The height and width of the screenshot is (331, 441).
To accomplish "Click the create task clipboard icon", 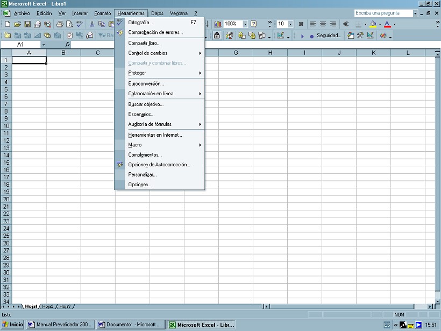I will [x=69, y=36].
